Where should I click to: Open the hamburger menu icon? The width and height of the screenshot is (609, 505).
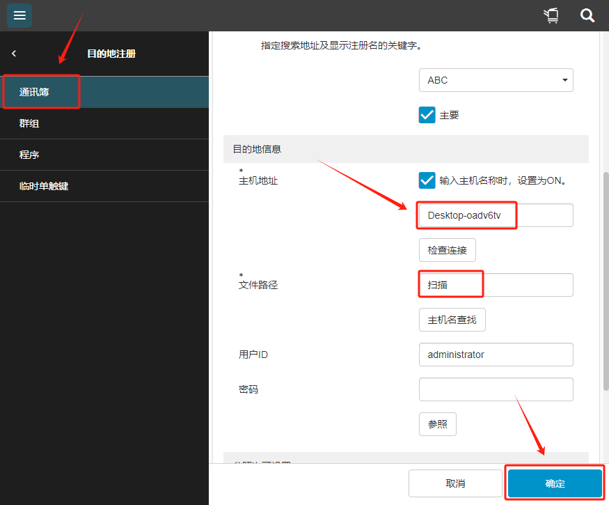click(x=19, y=15)
